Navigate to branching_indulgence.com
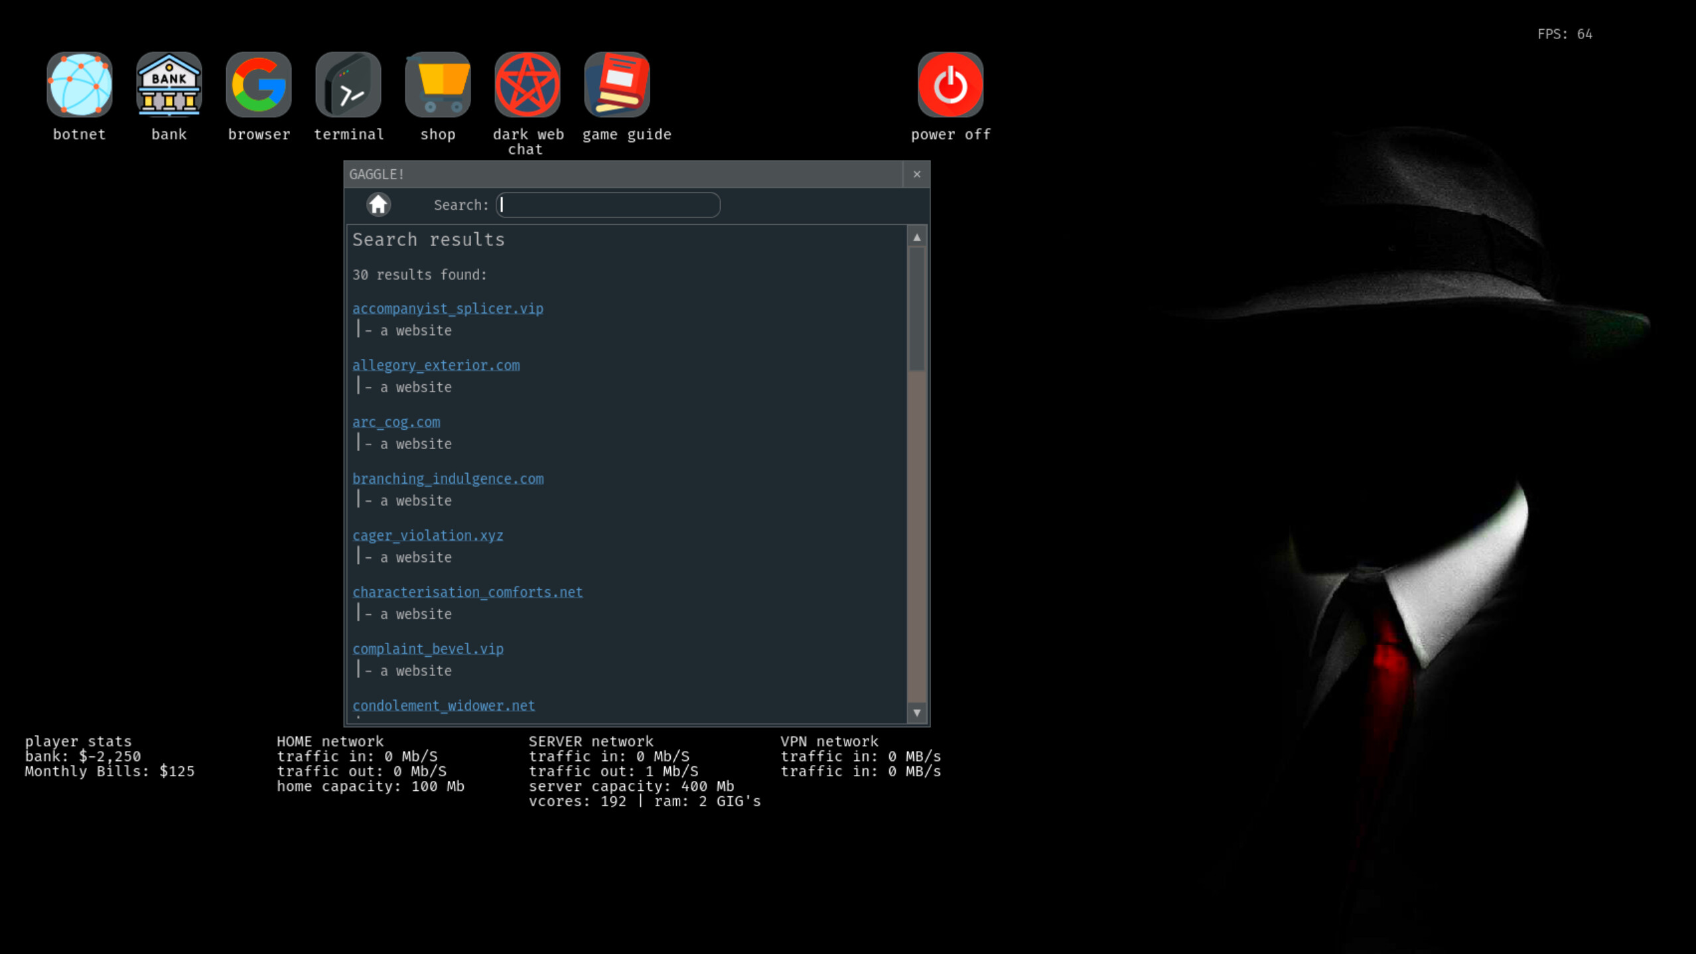Image resolution: width=1696 pixels, height=954 pixels. pos(448,478)
